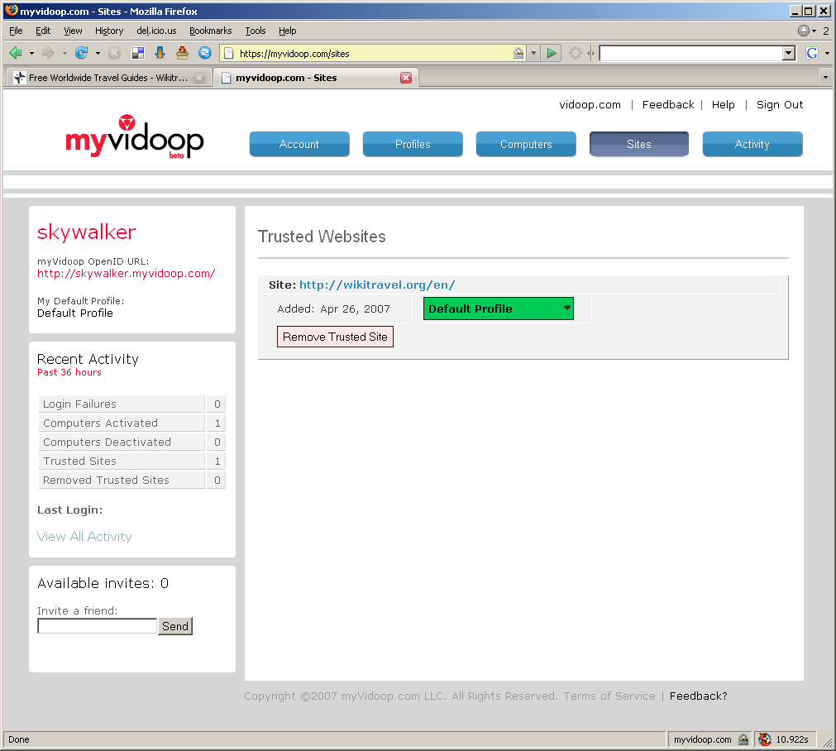Go back with the green Back arrow
The width and height of the screenshot is (836, 751).
(16, 53)
